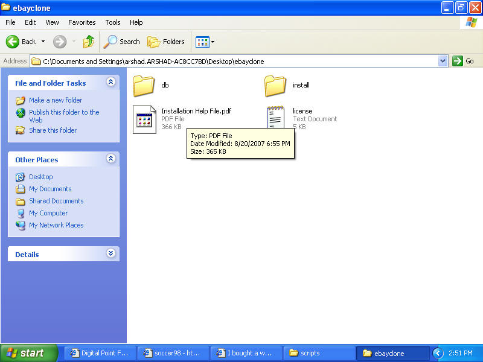Open the Views dropdown button
The height and width of the screenshot is (362, 483).
point(205,42)
